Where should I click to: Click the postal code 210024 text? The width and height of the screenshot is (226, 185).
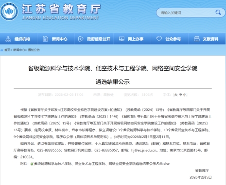pyautogui.click(x=27, y=157)
